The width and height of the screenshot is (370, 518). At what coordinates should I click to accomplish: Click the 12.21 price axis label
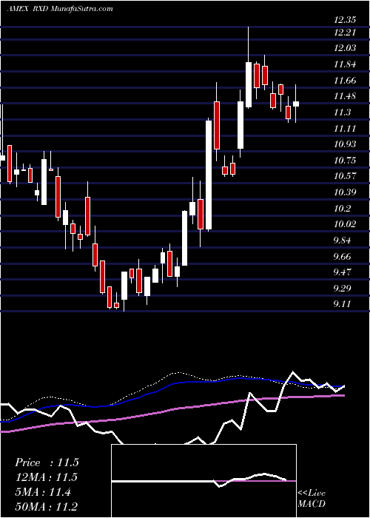pyautogui.click(x=345, y=33)
